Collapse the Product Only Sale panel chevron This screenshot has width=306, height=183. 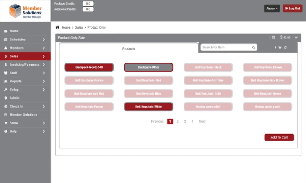pos(296,37)
